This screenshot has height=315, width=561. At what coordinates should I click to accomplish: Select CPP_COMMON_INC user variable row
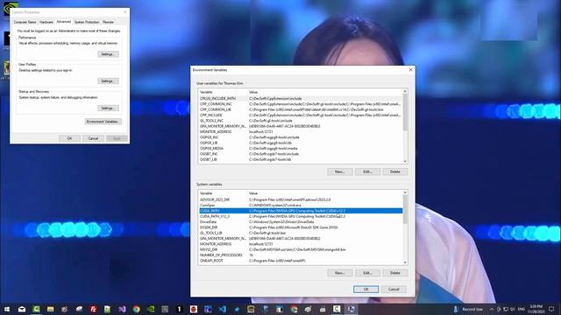tap(301, 104)
